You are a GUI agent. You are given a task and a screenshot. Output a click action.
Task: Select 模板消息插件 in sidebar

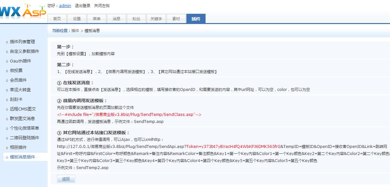22,157
